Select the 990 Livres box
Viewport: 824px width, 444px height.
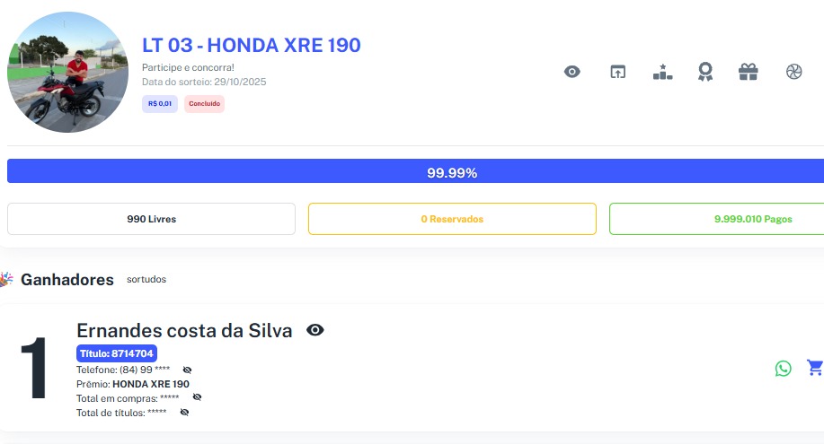coord(151,219)
